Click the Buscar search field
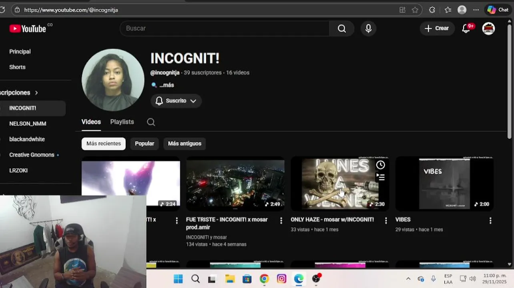The image size is (514, 288). pyautogui.click(x=224, y=28)
